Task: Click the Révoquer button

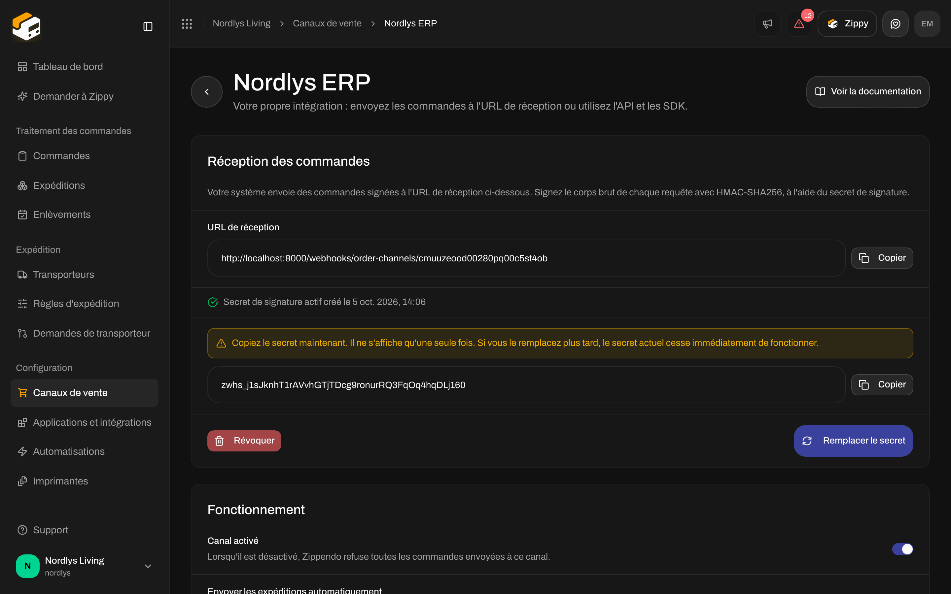Action: click(244, 441)
